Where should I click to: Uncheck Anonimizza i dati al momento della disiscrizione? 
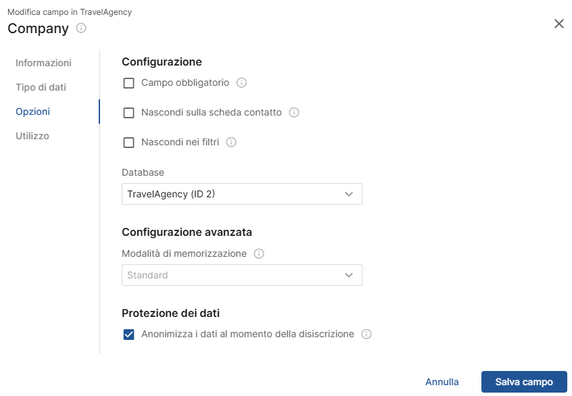point(128,334)
